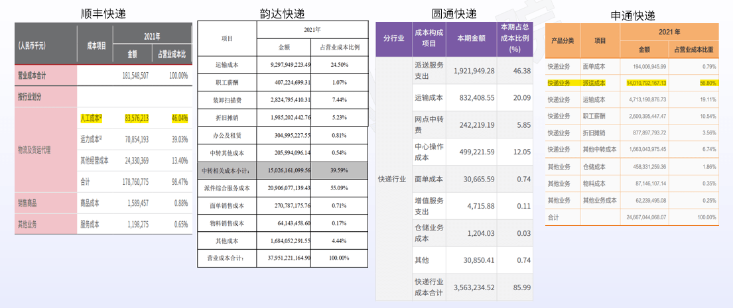The image size is (733, 308).
Task: Click the total 37,951,221,164.90 in 韵达 table
Action: click(291, 258)
